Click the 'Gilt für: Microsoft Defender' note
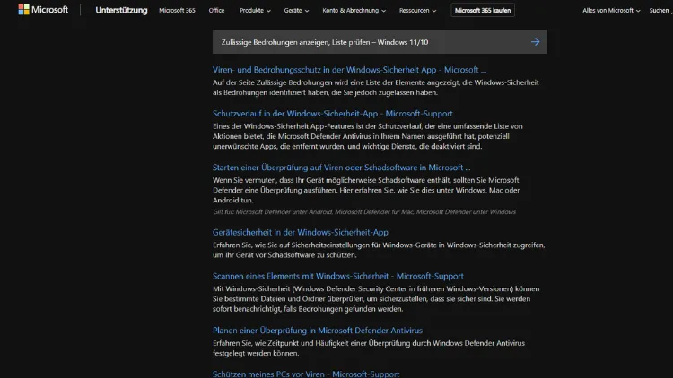 pos(364,211)
